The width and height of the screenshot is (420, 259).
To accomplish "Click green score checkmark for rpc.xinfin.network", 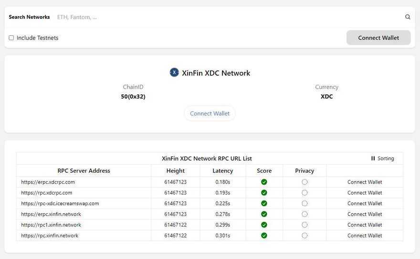I will 264,236.
